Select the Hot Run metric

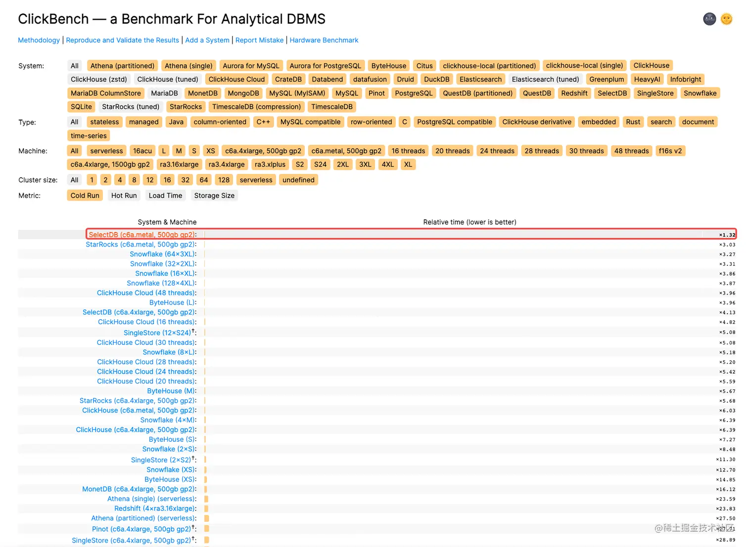coord(124,196)
